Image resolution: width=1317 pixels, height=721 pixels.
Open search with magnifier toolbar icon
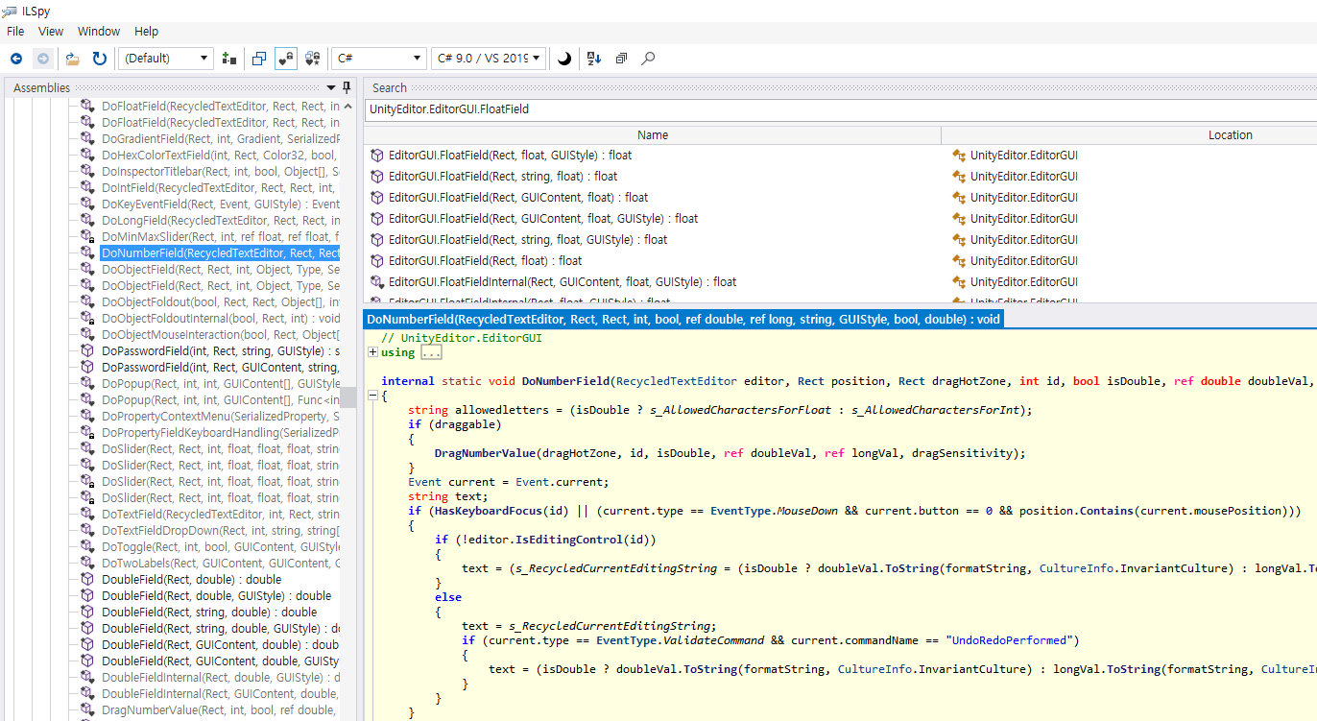[648, 59]
